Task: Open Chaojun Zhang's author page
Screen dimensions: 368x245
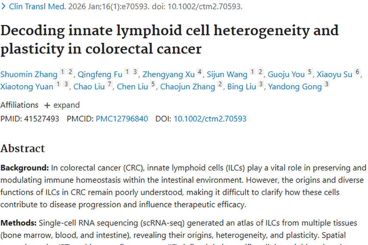Action: click(x=187, y=87)
